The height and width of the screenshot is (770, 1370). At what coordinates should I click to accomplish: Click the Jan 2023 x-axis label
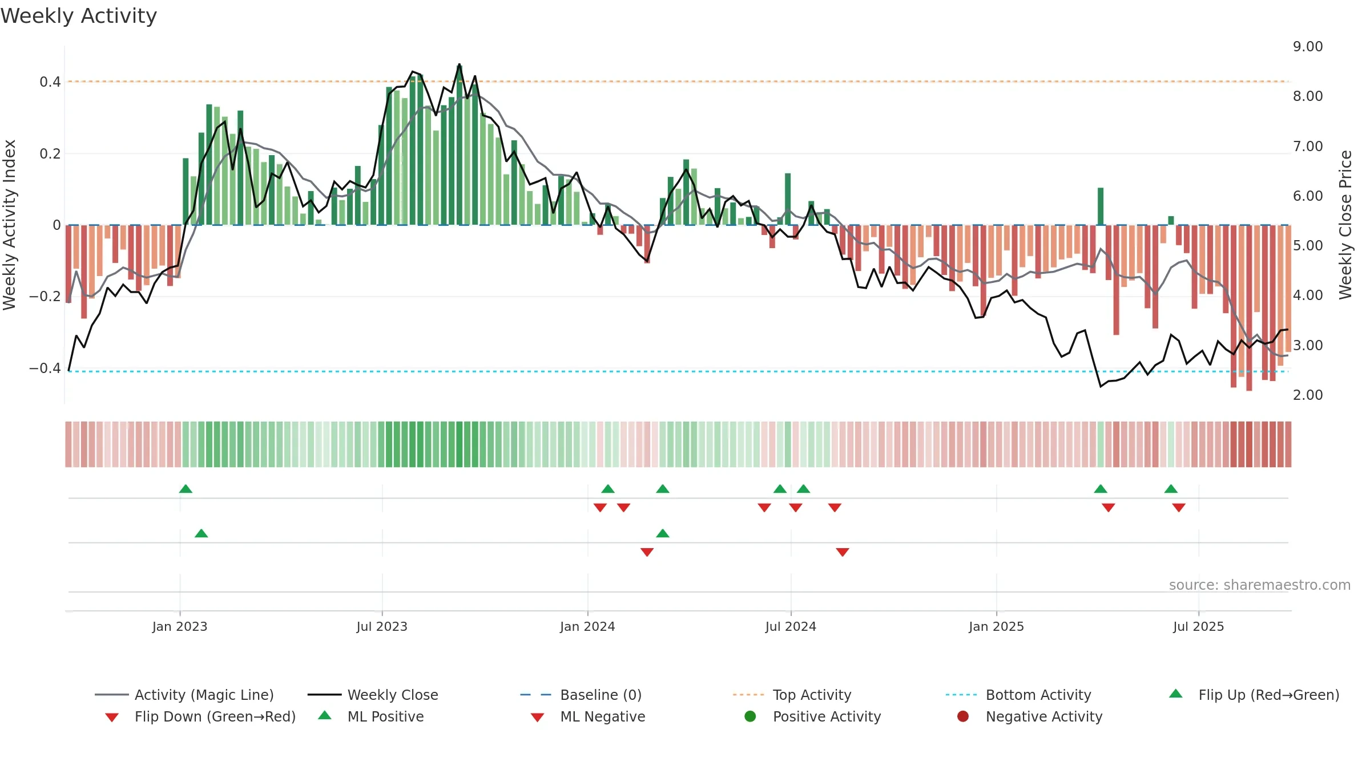pyautogui.click(x=180, y=626)
